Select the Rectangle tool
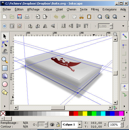The image size is (129, 130). tap(5, 68)
